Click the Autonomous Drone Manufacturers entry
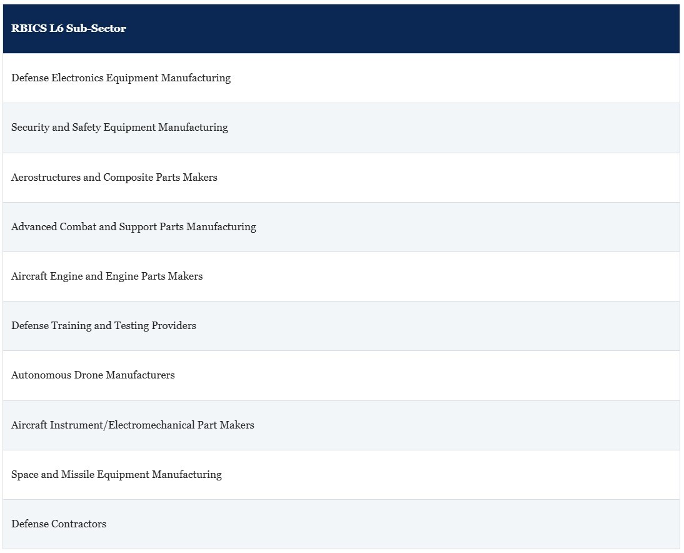 (x=93, y=375)
